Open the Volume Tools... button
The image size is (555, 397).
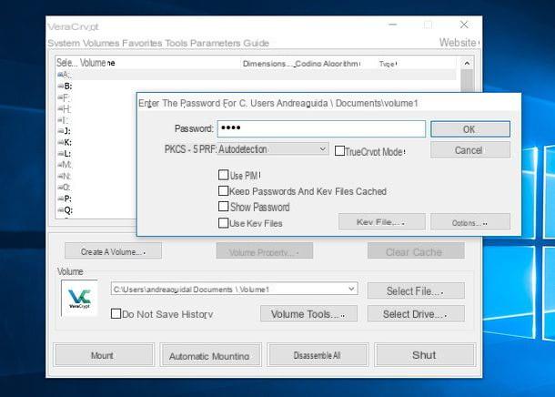coord(309,314)
